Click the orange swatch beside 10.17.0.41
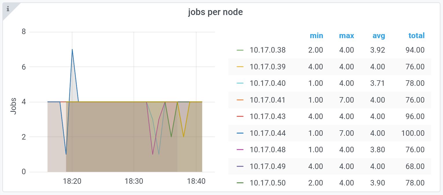This screenshot has height=195, width=443. [240, 100]
